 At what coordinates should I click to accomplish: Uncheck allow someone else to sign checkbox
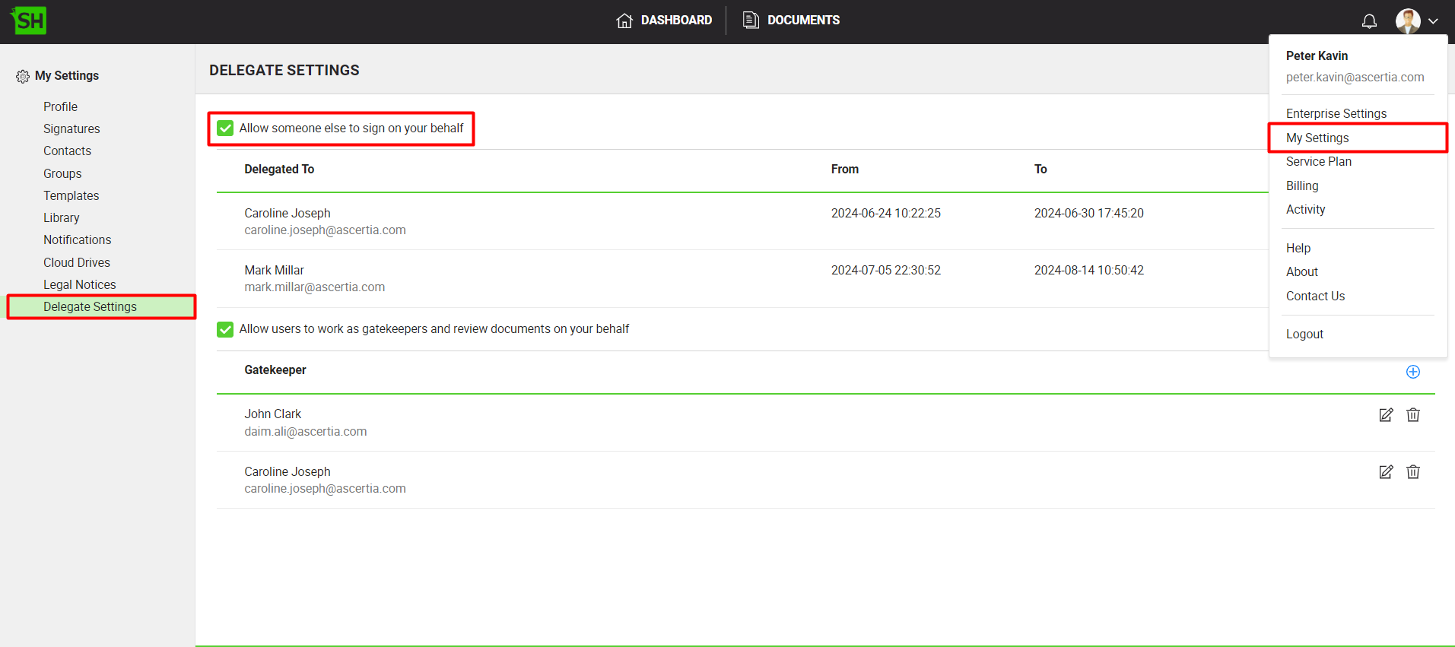[x=225, y=128]
